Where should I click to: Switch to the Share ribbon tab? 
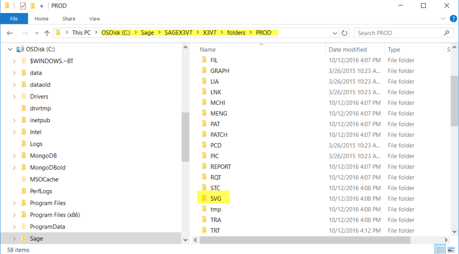pos(69,19)
